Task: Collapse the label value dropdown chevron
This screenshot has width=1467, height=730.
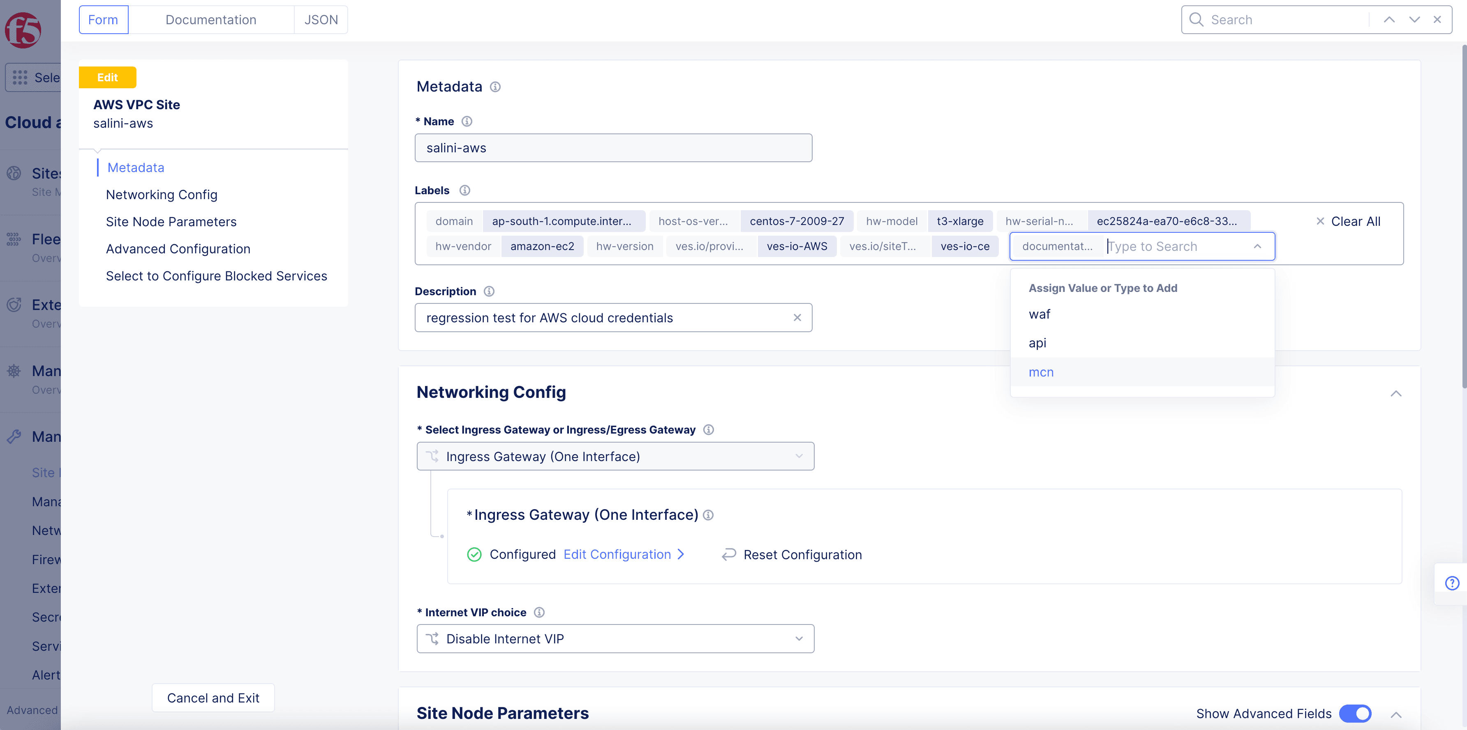Action: coord(1257,246)
